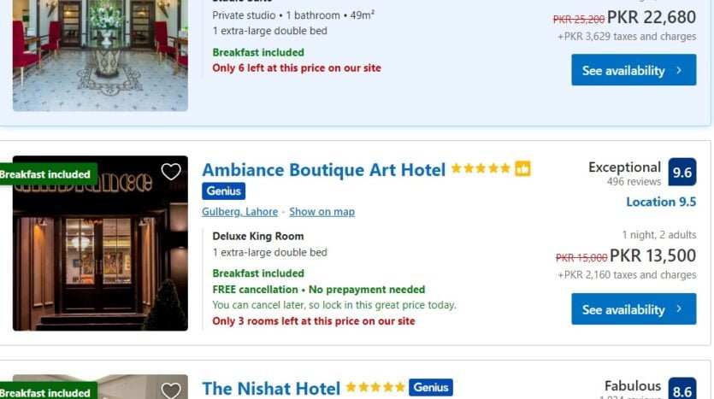714x399 pixels.
Task: Open the Ambiance hotel entrance photo
Action: (100, 244)
